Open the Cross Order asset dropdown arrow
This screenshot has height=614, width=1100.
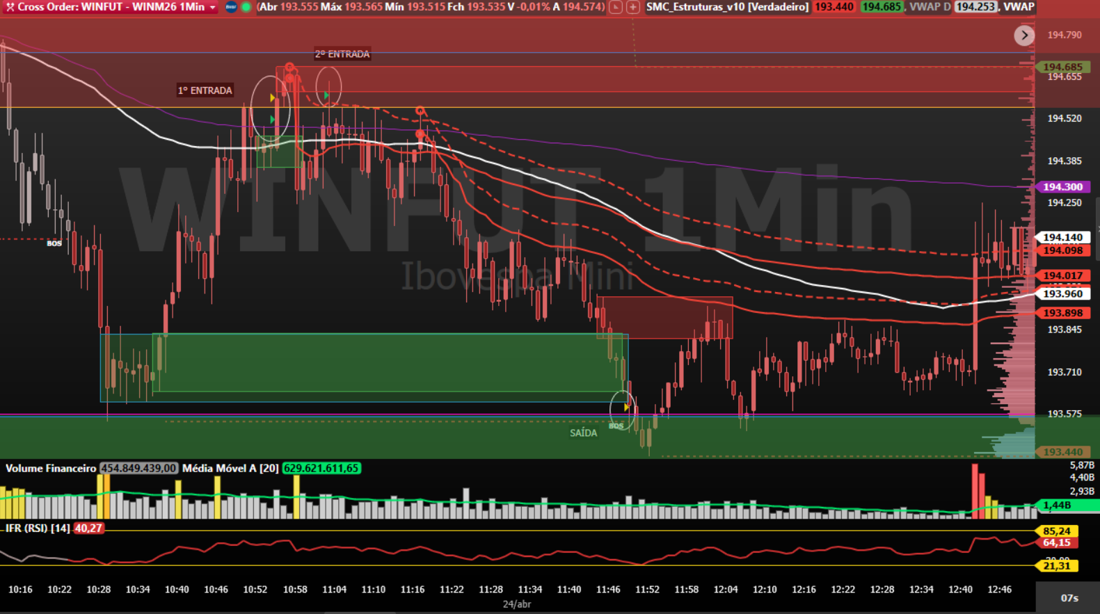click(212, 7)
